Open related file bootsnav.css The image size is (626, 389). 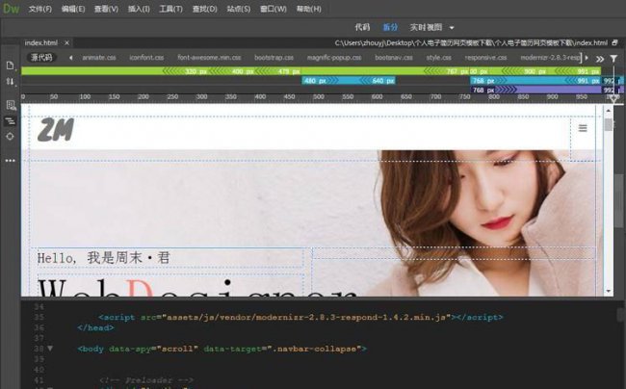pos(394,58)
